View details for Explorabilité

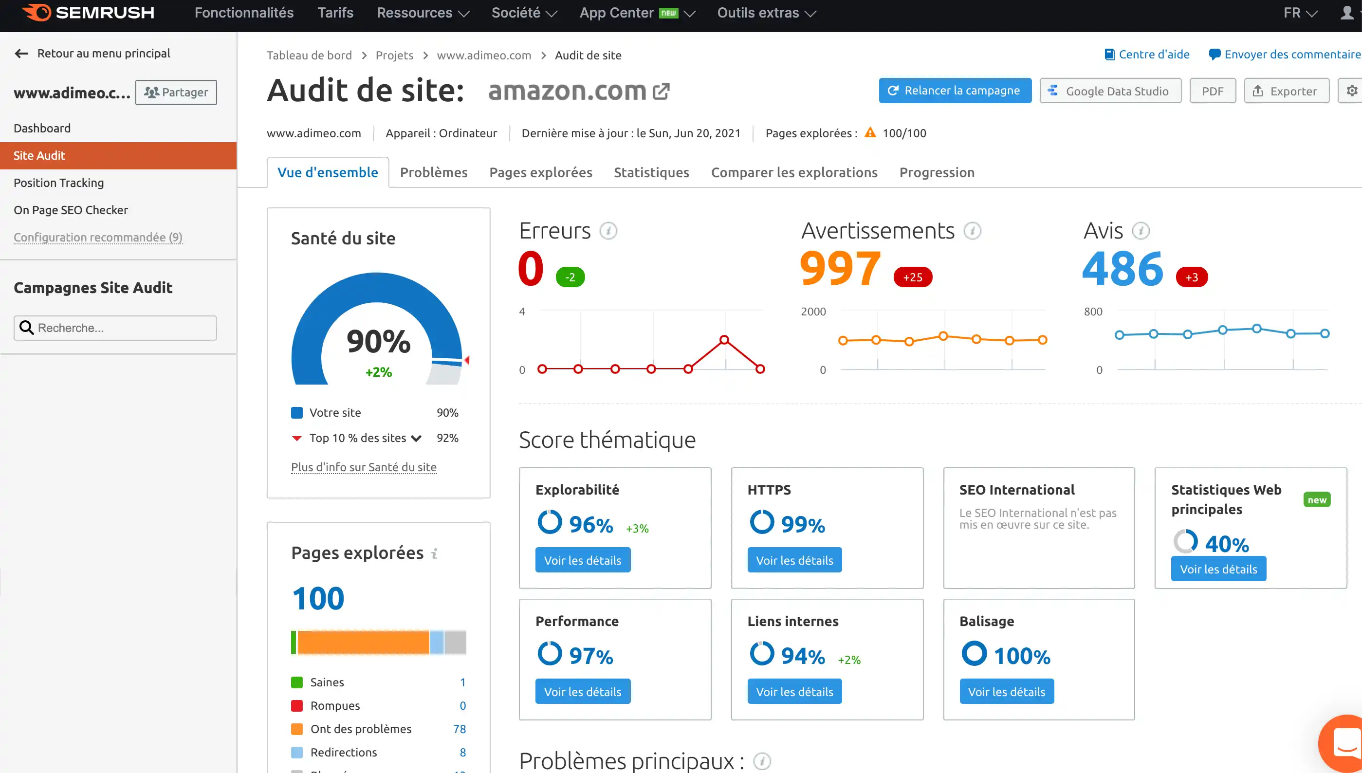(x=583, y=560)
